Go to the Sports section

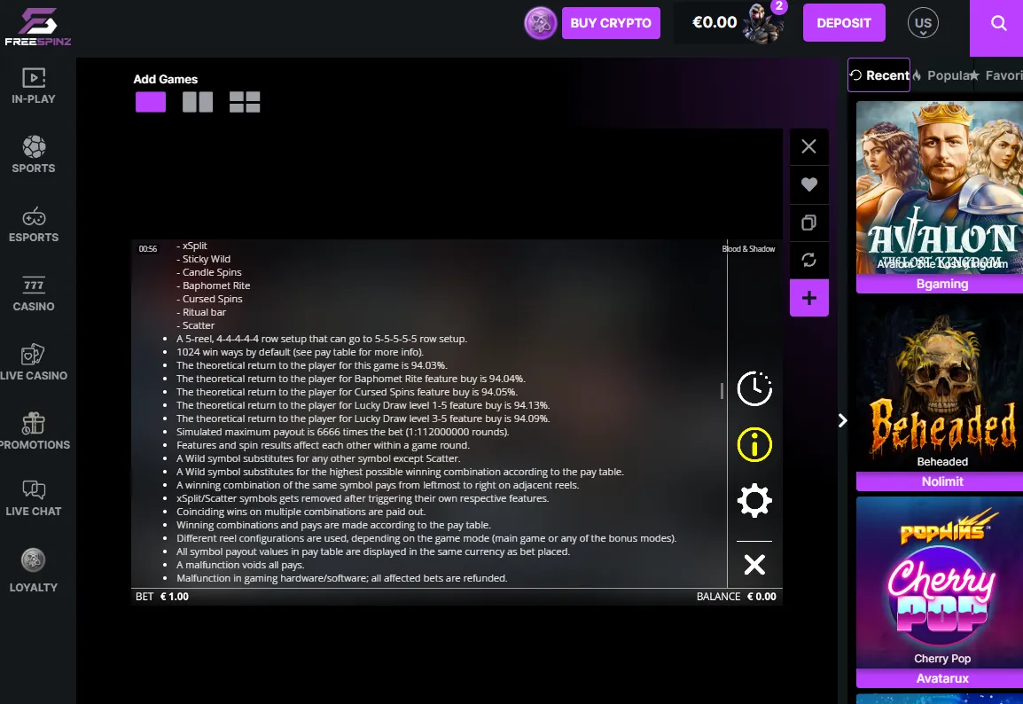(34, 154)
